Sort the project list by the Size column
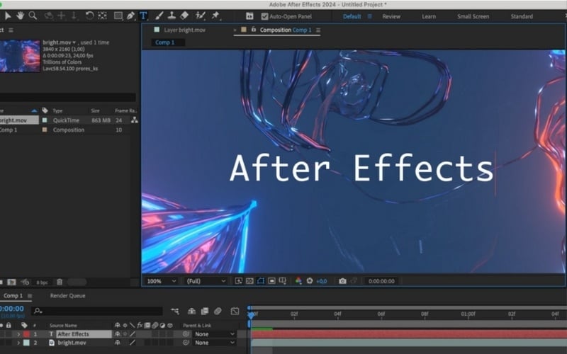 tap(95, 110)
